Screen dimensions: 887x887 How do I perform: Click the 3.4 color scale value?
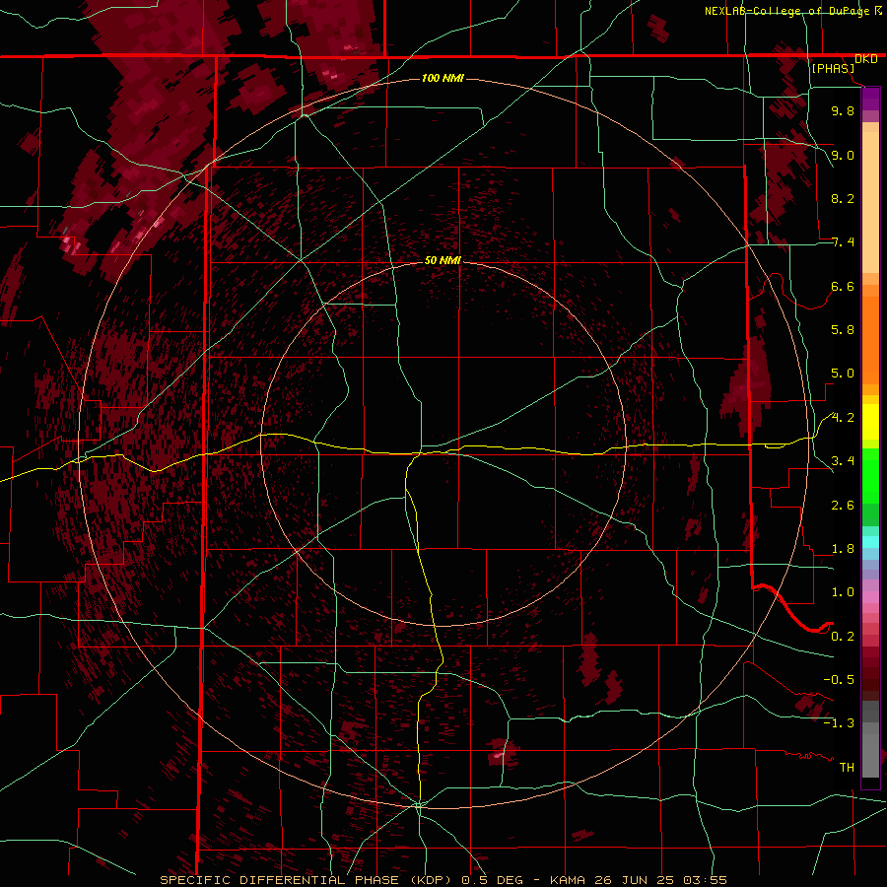tap(843, 461)
